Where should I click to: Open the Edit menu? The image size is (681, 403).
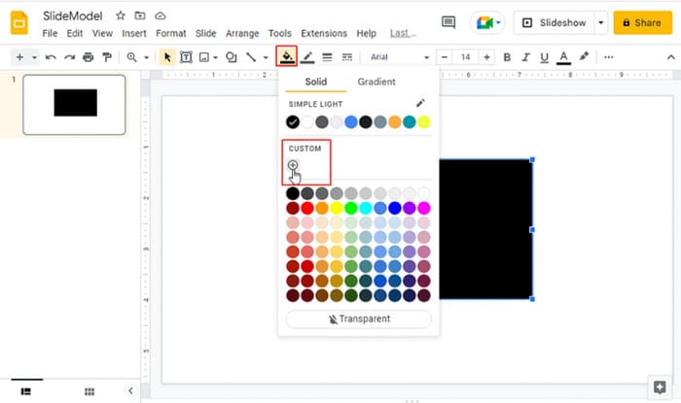tap(75, 33)
